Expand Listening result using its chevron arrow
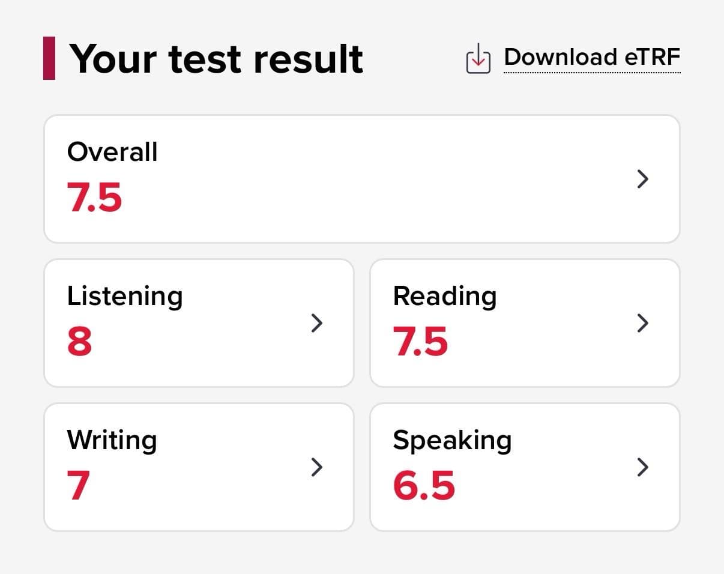 coord(317,323)
